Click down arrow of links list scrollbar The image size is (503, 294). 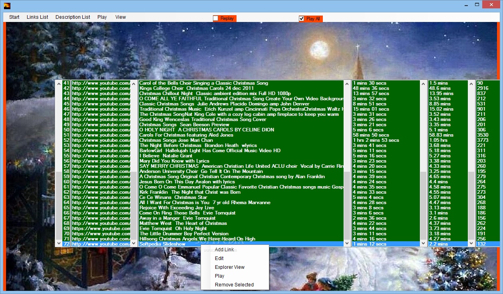133,243
